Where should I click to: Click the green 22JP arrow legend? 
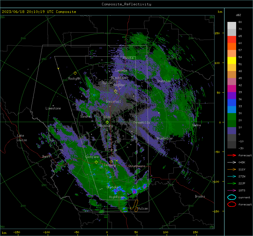[232, 183]
